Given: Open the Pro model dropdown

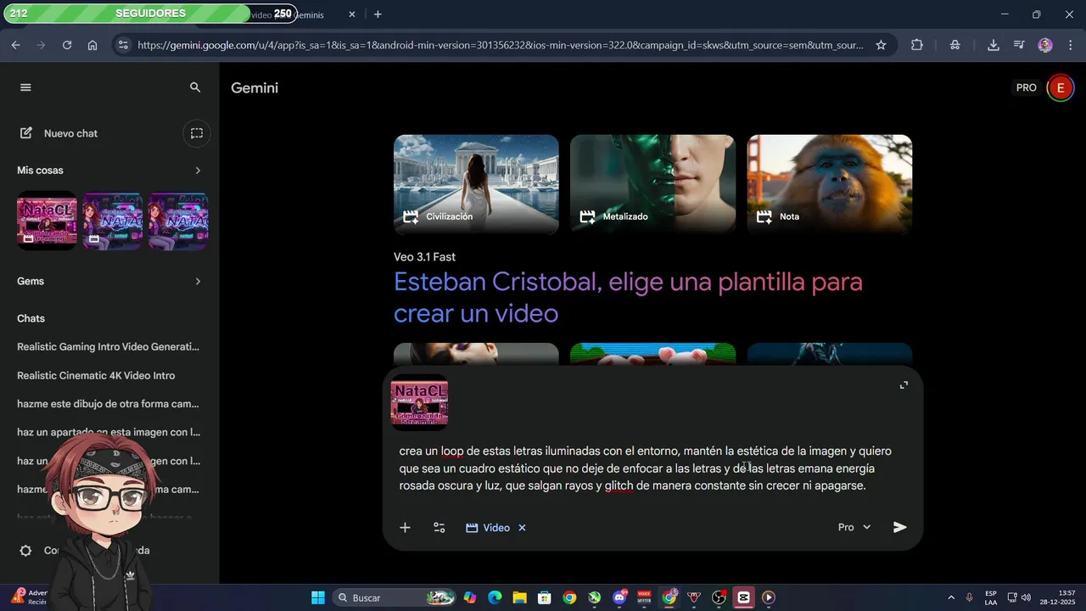Looking at the screenshot, I should point(854,528).
